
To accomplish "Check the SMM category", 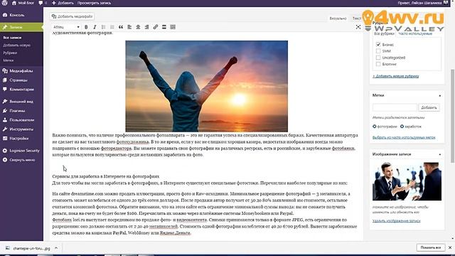I will (378, 51).
